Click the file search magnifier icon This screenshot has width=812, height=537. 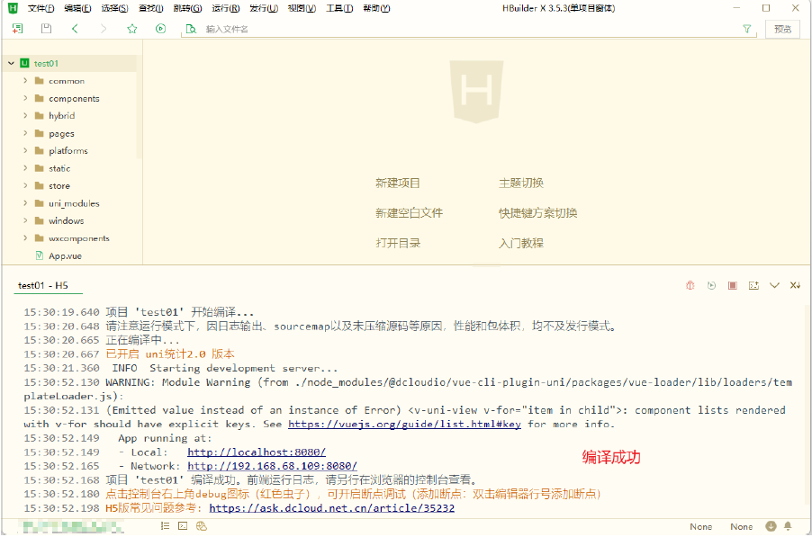(191, 29)
